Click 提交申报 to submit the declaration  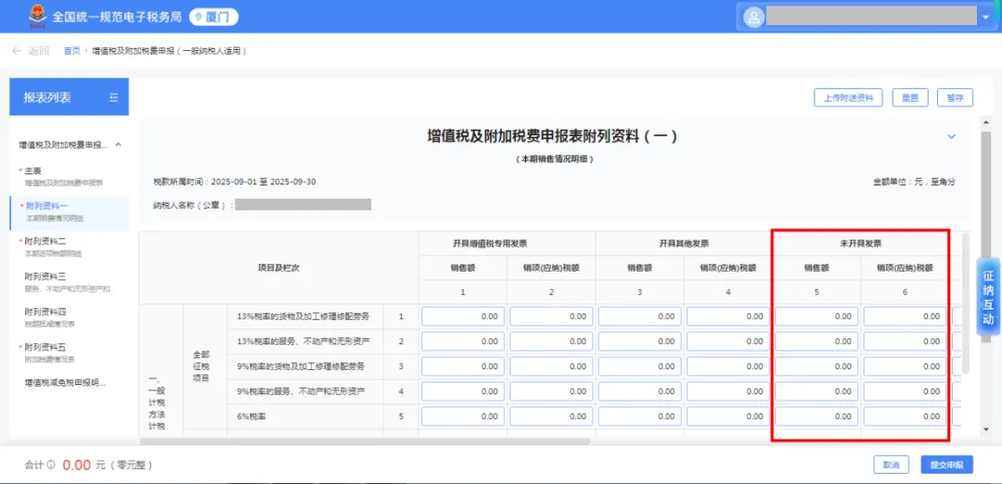tap(946, 465)
